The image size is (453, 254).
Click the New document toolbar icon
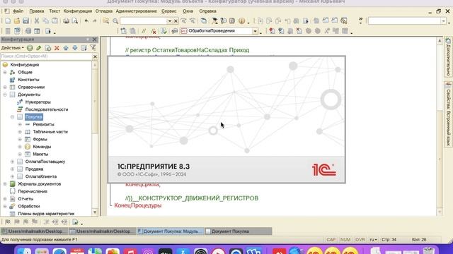8,20
